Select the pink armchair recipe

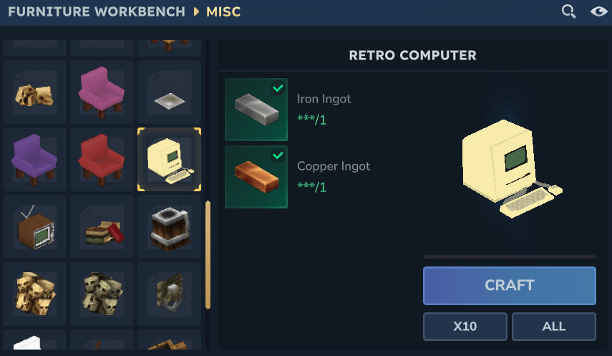[102, 92]
